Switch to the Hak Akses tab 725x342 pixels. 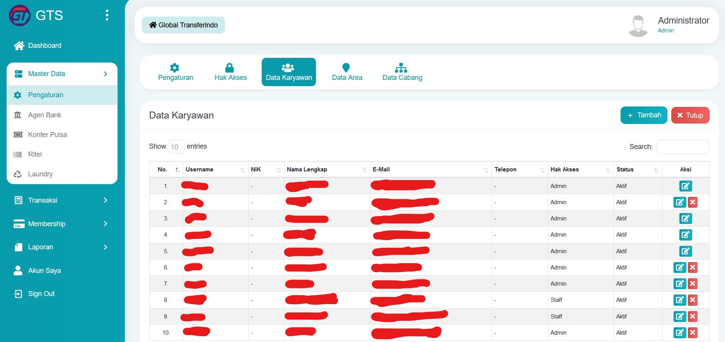230,72
